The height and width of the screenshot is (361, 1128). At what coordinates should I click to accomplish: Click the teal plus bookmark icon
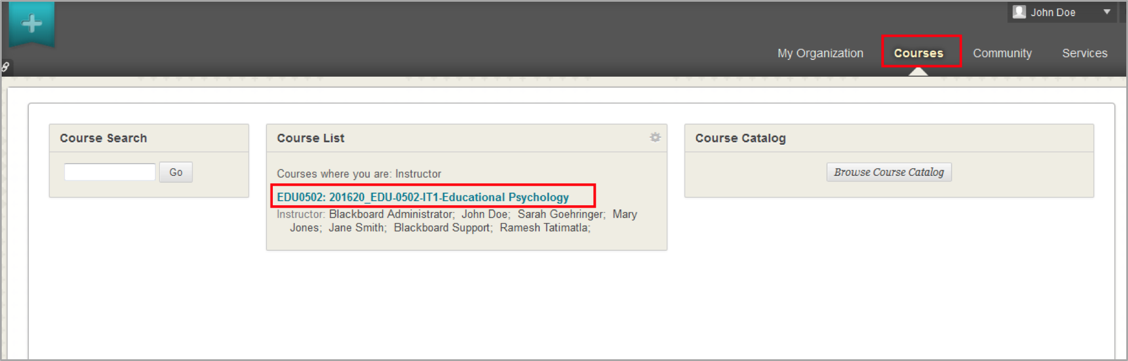click(32, 24)
